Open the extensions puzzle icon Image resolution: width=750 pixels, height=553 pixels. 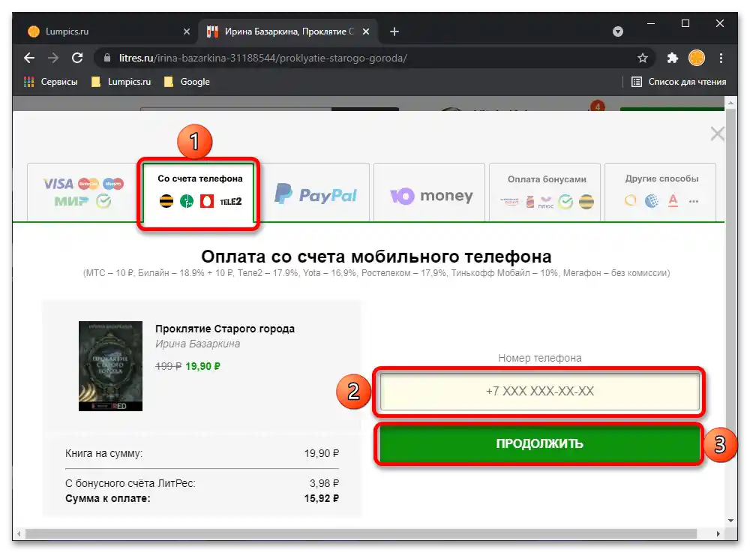pos(673,58)
